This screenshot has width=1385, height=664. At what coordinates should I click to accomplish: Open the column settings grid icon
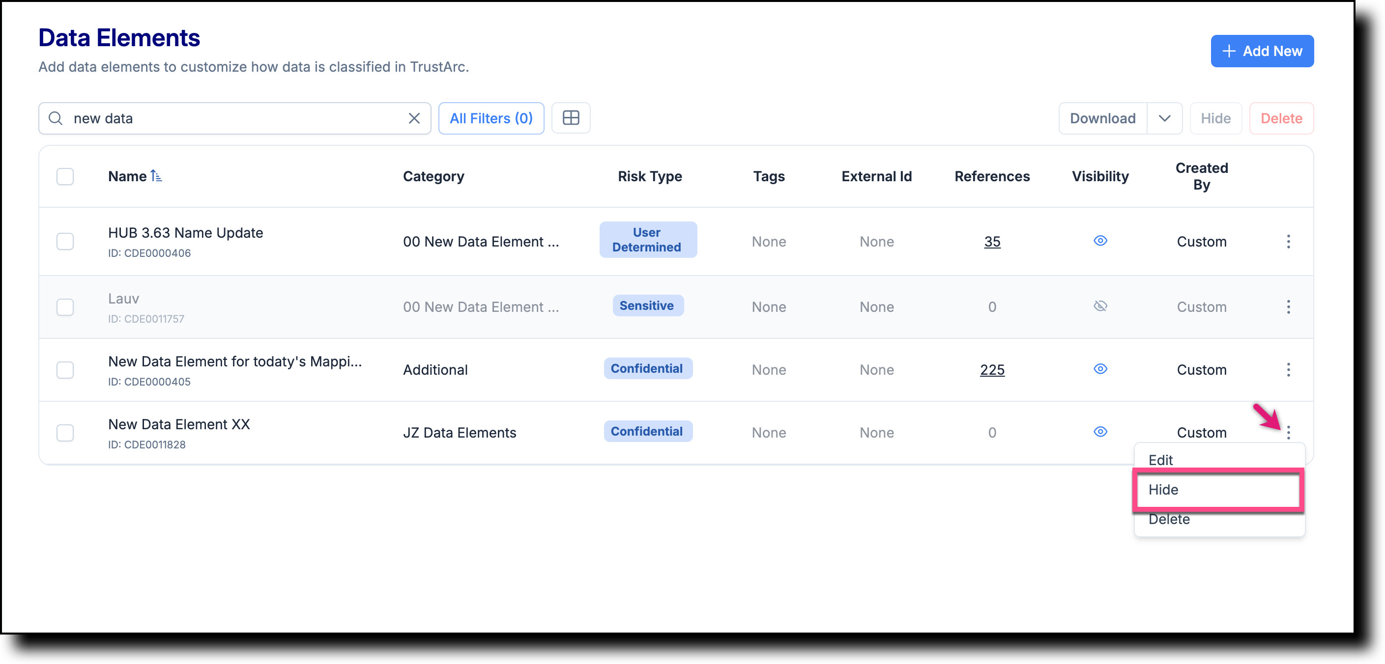[571, 118]
